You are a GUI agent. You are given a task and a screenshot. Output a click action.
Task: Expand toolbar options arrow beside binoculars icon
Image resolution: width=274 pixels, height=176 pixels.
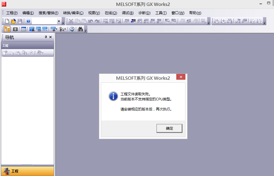(x=86, y=30)
